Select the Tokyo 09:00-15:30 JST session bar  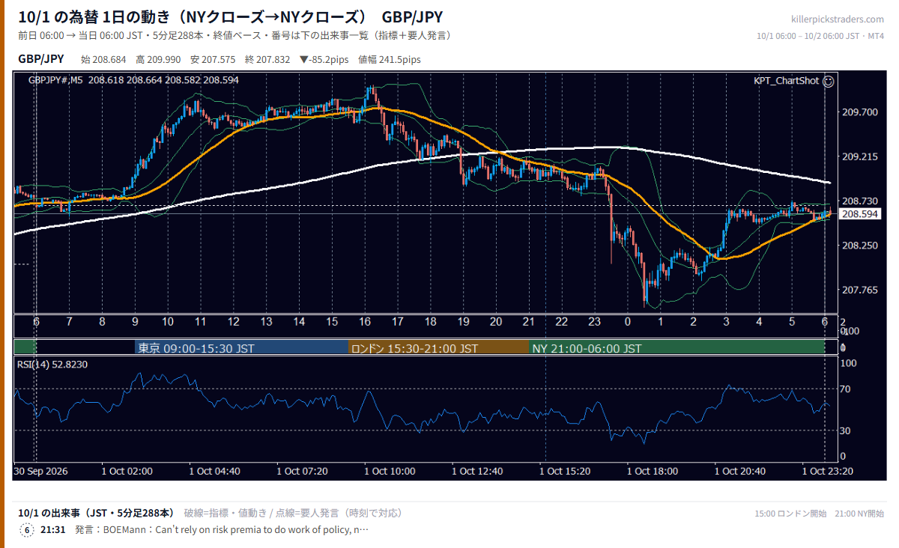(x=242, y=348)
